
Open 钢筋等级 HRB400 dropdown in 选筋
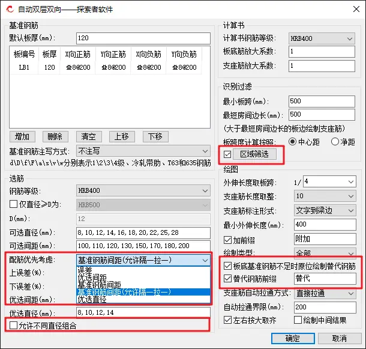[143, 191]
